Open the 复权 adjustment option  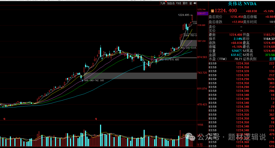(185, 3)
